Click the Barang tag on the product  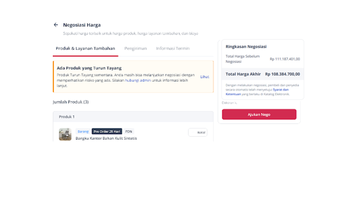pos(83,131)
